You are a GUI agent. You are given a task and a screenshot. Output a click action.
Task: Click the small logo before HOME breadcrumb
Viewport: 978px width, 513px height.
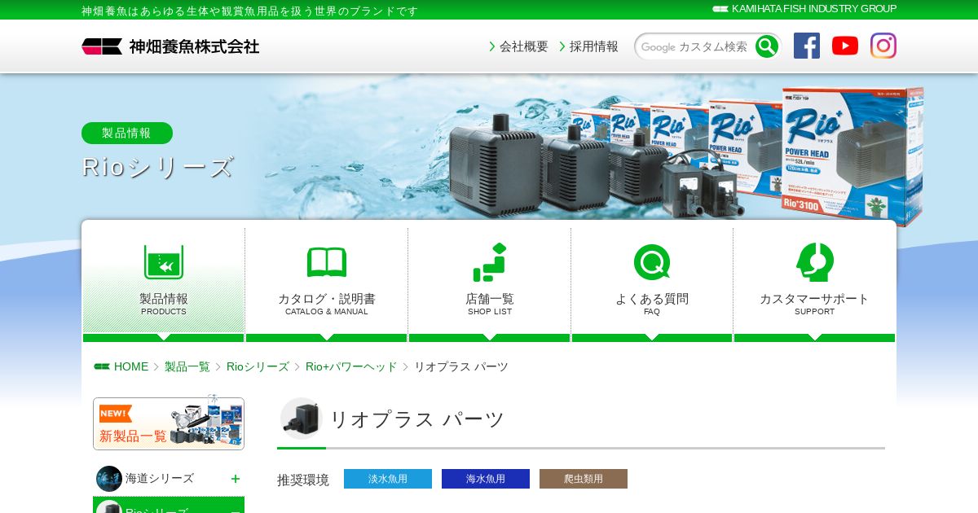click(102, 366)
